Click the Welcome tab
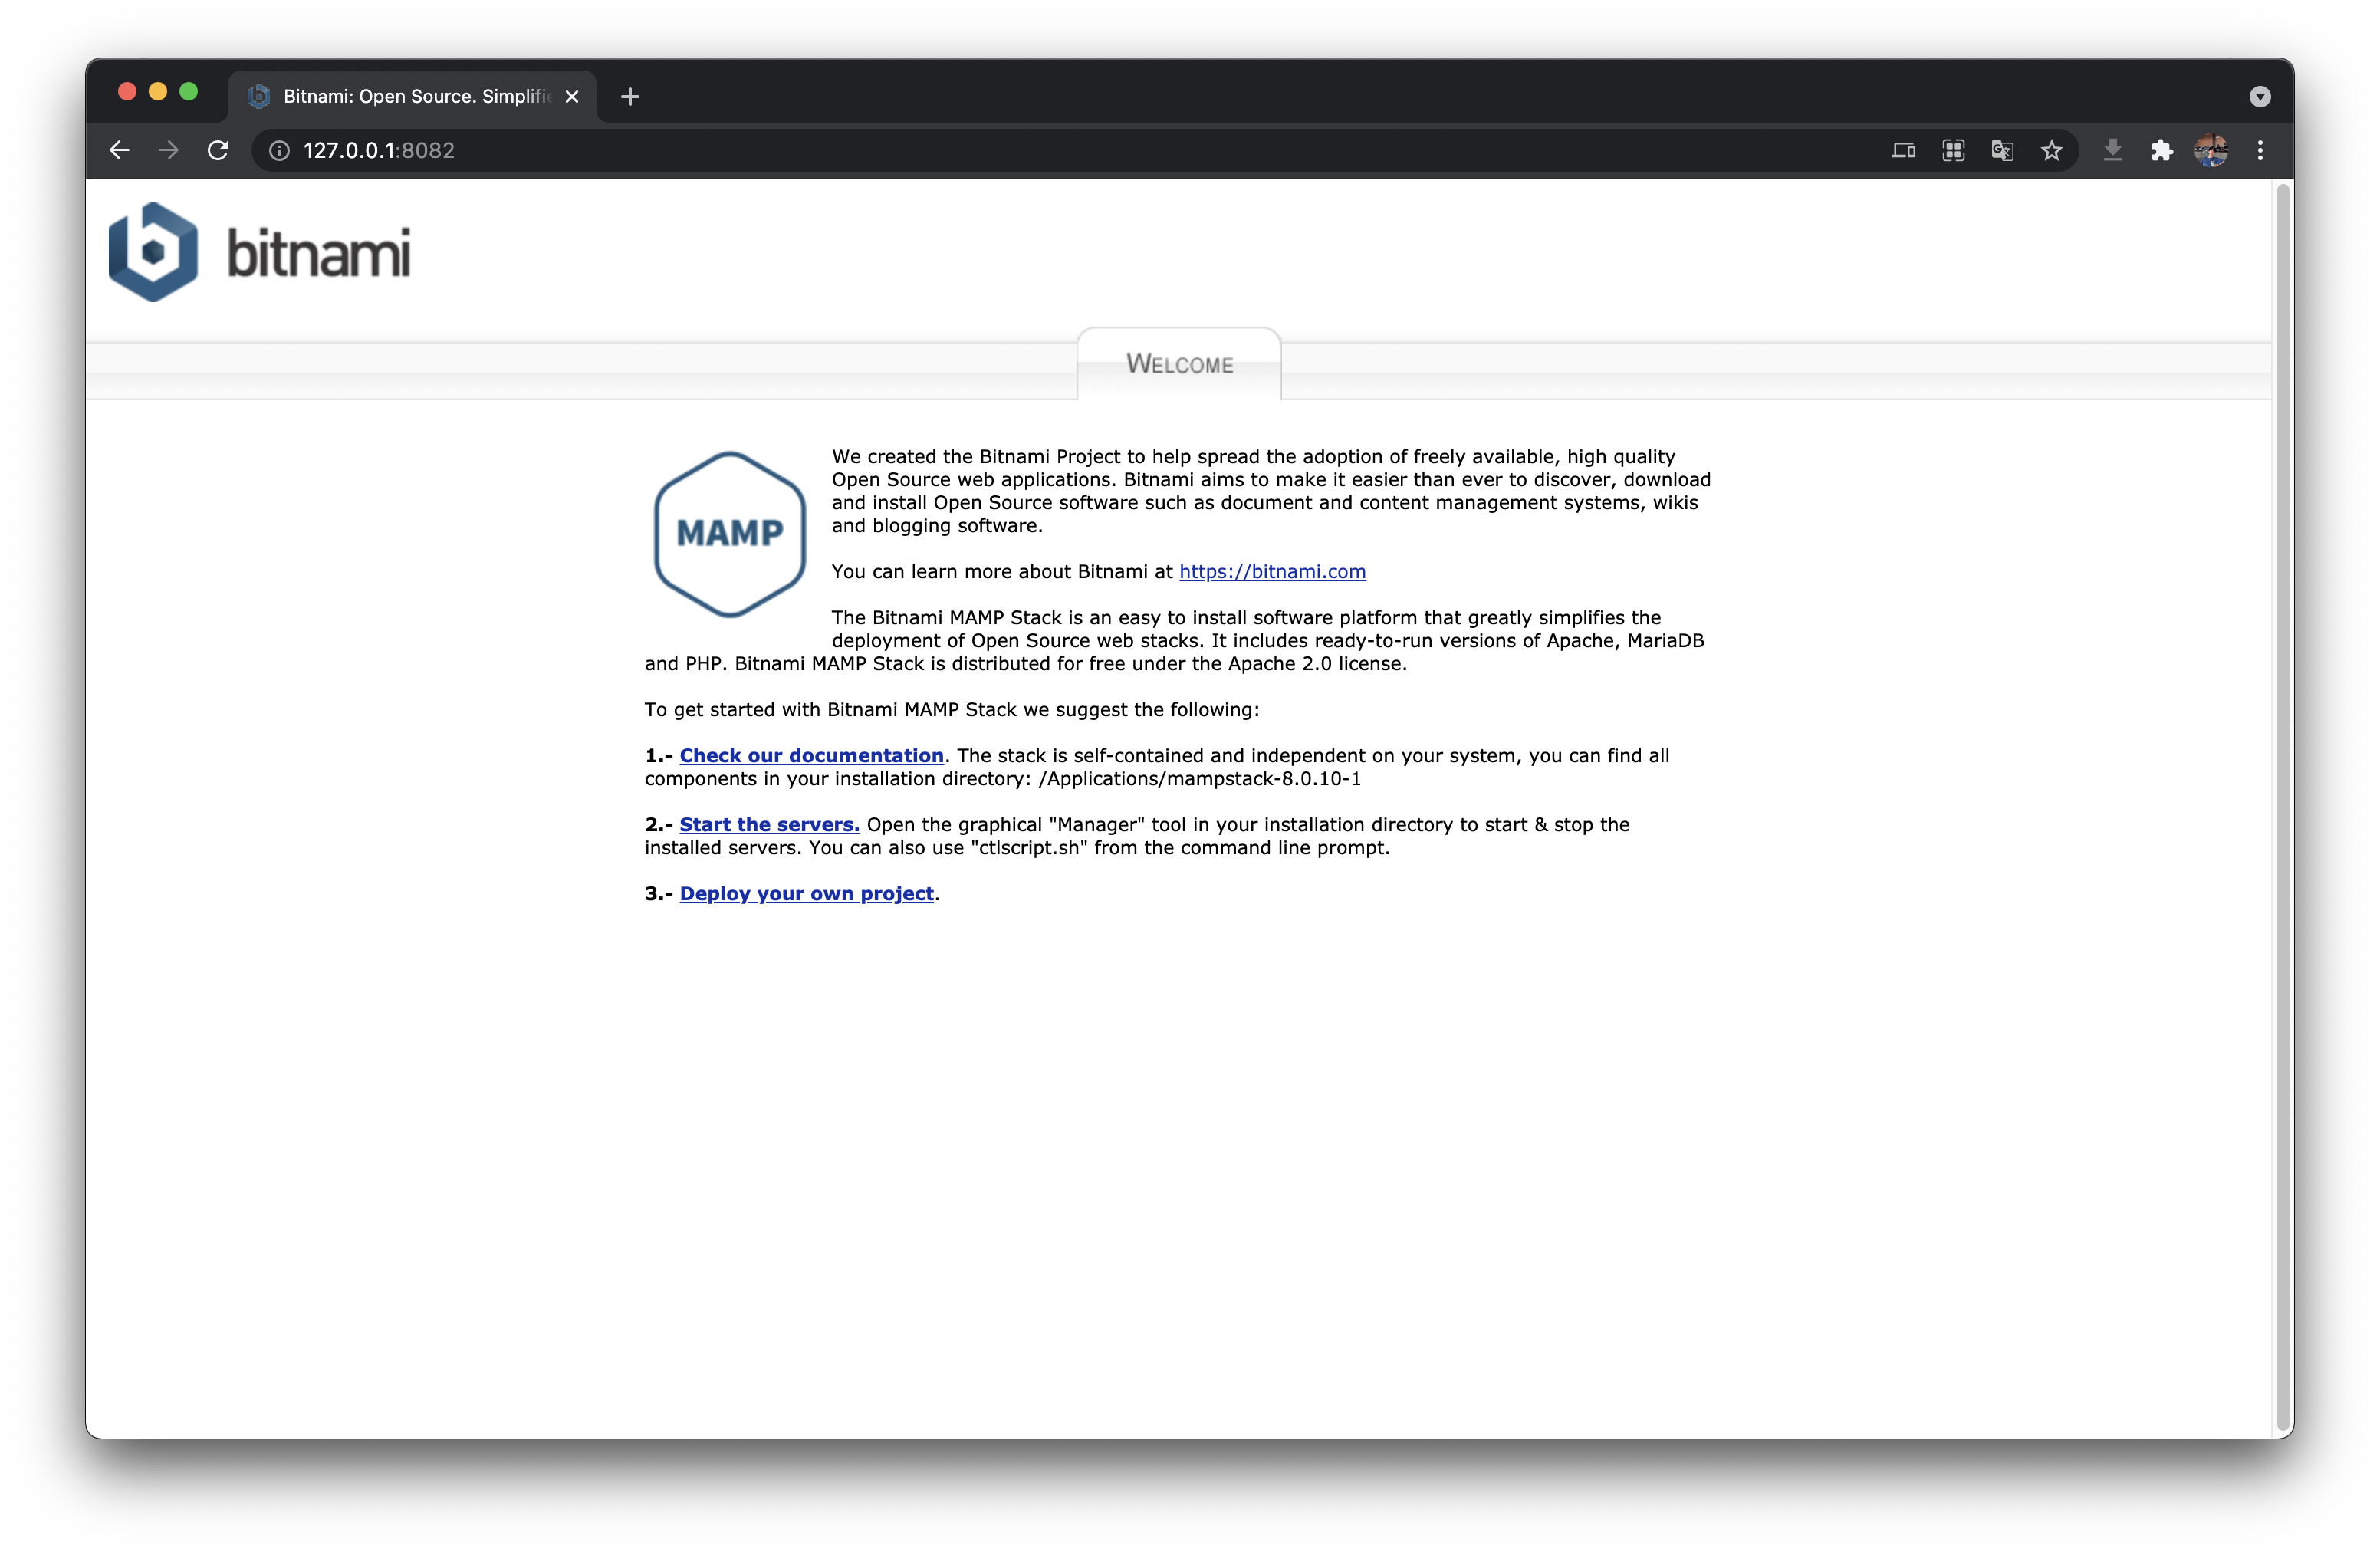The image size is (2380, 1552). pyautogui.click(x=1179, y=364)
